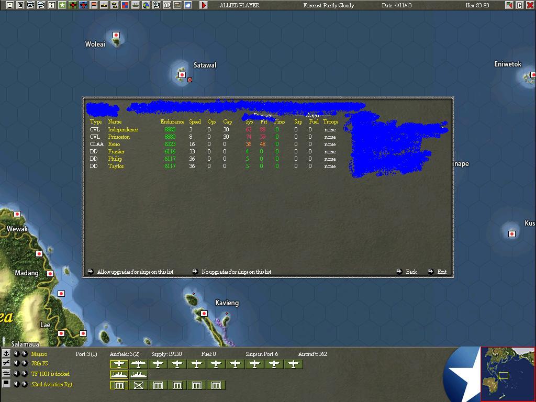Click the 'Aircraft: 162' value
This screenshot has height=402, width=536.
click(x=312, y=354)
